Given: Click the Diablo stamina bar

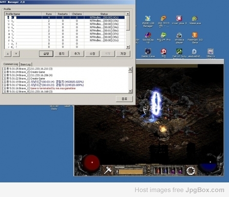Looking at the screenshot, I should click(x=131, y=172).
